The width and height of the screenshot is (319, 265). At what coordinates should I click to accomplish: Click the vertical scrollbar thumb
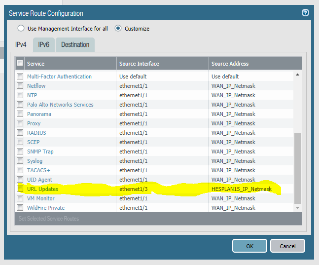coord(297,168)
